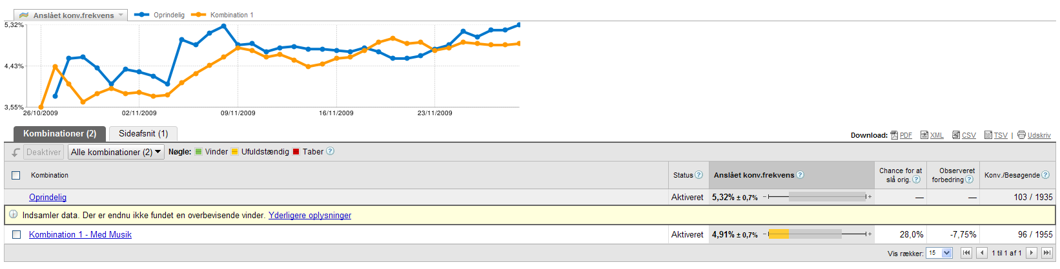
Task: Check the Kombination 1 - Med Musik checkbox
Action: point(16,235)
